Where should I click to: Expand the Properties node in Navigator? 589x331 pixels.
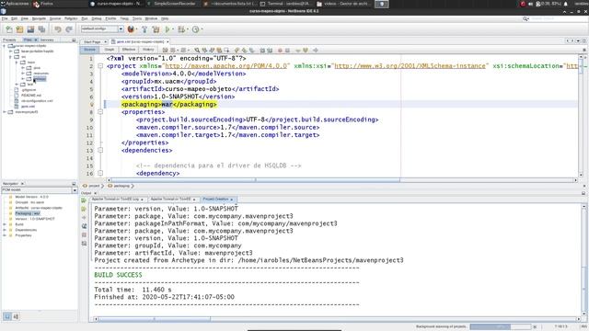tap(4, 235)
